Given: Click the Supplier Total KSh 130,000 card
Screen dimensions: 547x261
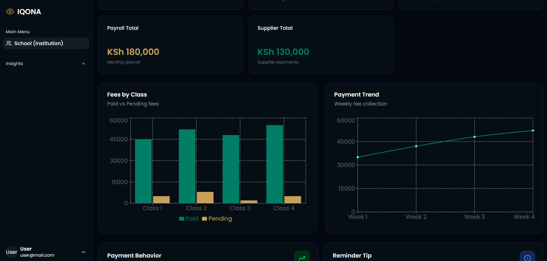Looking at the screenshot, I should 320,45.
